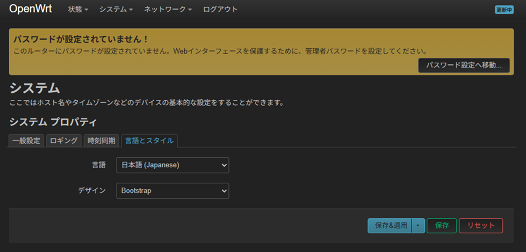Screen dimensions: 526x252
Task: Open the システム menu
Action: tap(116, 9)
